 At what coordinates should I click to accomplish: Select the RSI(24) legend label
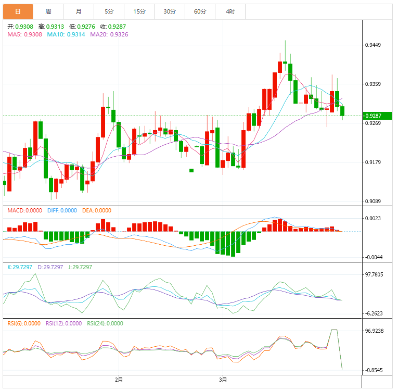pos(105,323)
